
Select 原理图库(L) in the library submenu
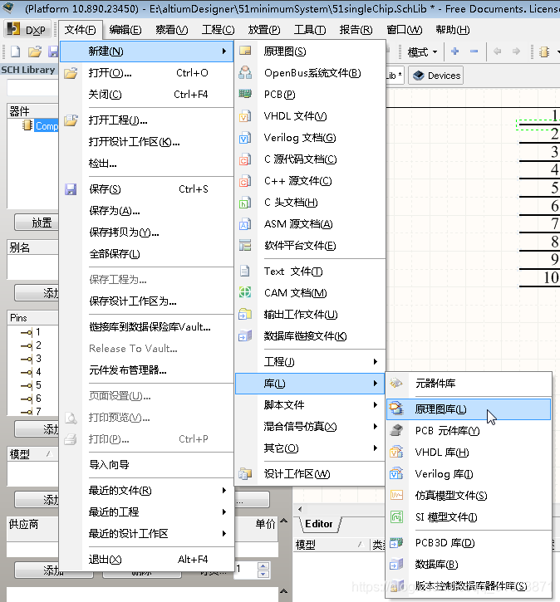(x=440, y=409)
